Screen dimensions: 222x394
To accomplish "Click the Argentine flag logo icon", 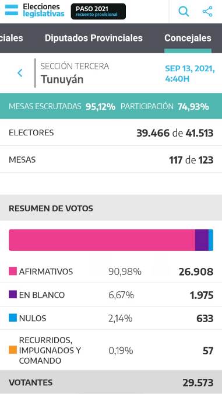I will (12, 11).
